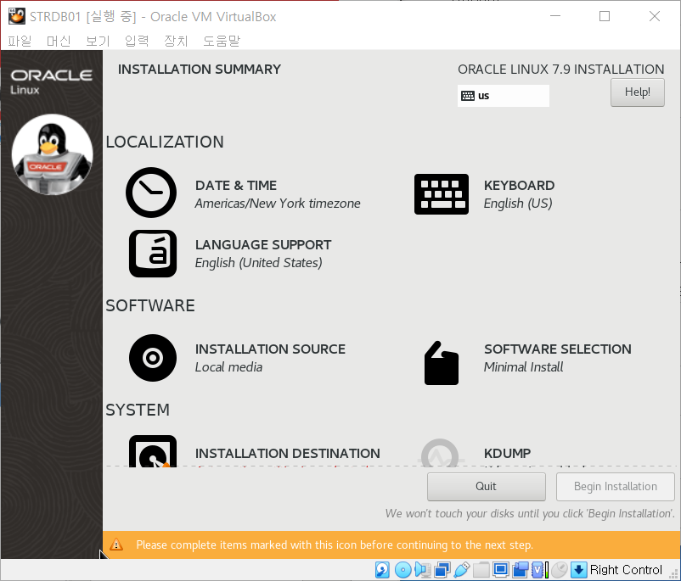
Task: Open INSTALLATION DESTINATION label
Action: [x=288, y=453]
